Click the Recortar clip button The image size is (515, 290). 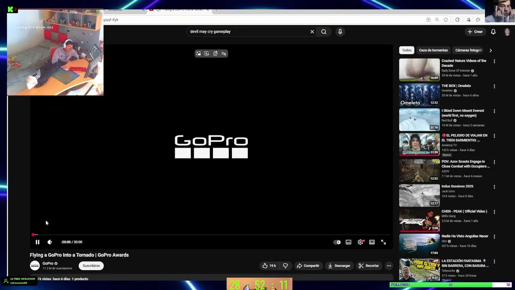coord(369,265)
